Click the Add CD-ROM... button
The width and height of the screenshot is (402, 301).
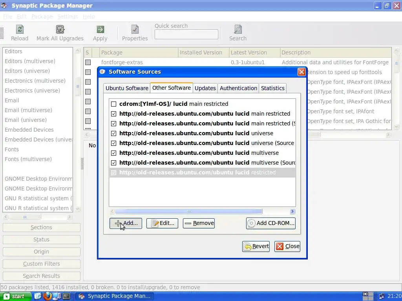tap(271, 223)
